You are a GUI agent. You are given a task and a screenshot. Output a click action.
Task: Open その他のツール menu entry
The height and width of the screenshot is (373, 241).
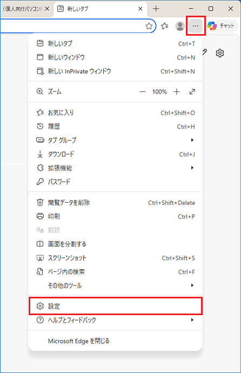click(116, 285)
